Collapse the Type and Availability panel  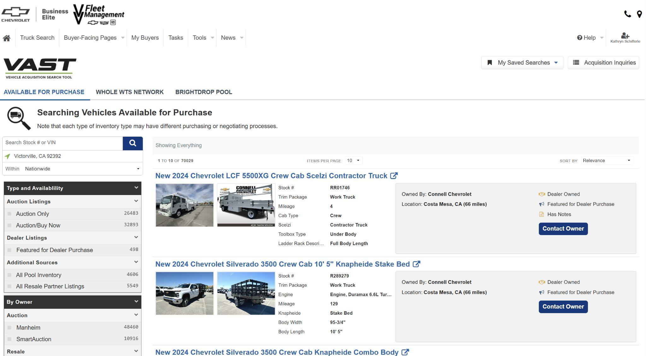click(x=136, y=188)
